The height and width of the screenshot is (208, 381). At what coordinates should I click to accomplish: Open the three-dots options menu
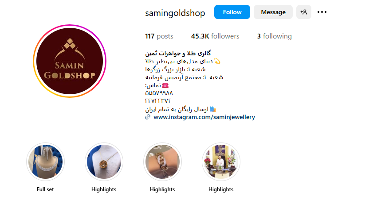click(322, 12)
